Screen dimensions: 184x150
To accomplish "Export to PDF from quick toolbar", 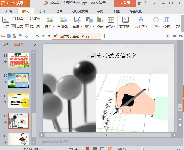I will [x=14, y=36].
